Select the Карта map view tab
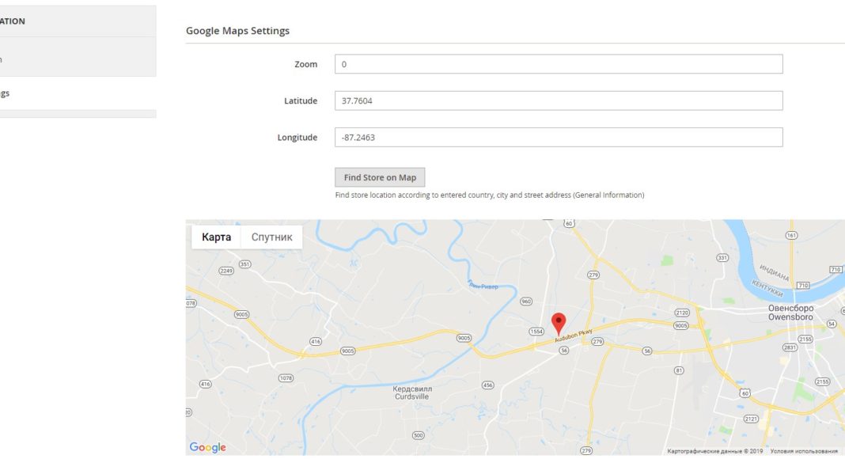The width and height of the screenshot is (845, 459). 216,237
